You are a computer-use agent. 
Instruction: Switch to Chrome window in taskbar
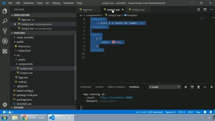pos(34,118)
